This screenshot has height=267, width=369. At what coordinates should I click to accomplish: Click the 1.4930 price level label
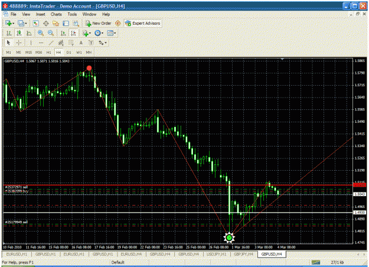pyautogui.click(x=360, y=213)
